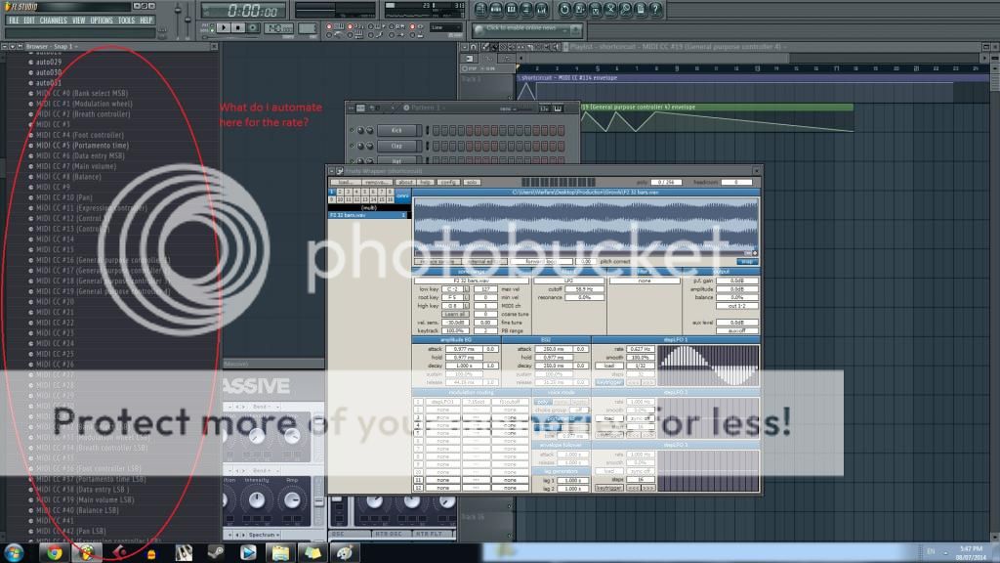Click the stepLFO 1 load button

(x=609, y=366)
